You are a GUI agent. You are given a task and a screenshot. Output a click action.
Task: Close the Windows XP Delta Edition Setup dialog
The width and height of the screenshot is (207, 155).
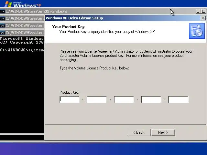[x=203, y=18]
